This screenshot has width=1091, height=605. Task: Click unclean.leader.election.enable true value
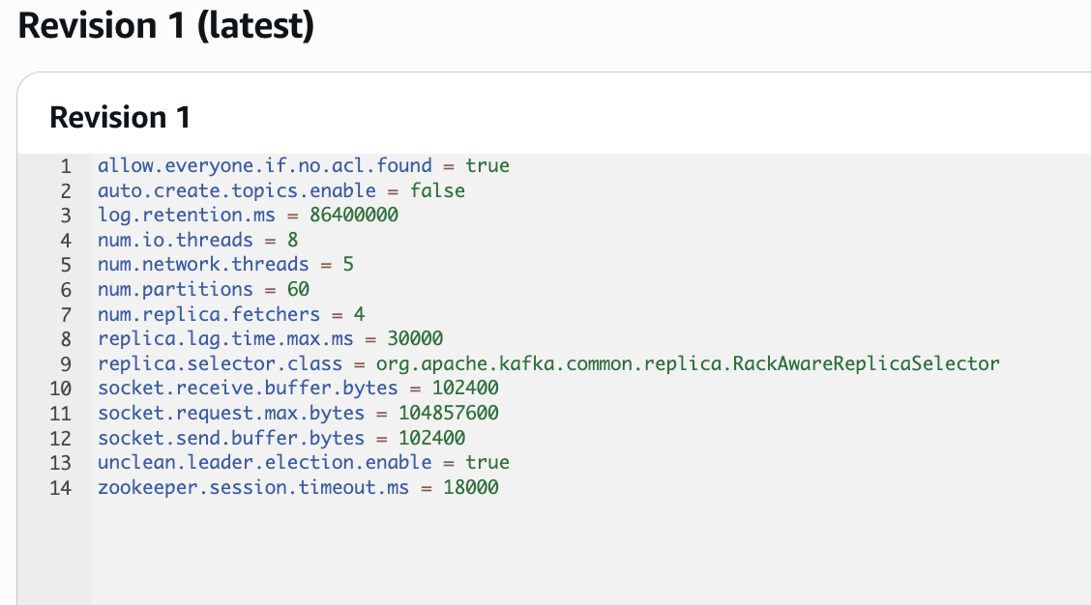(487, 462)
